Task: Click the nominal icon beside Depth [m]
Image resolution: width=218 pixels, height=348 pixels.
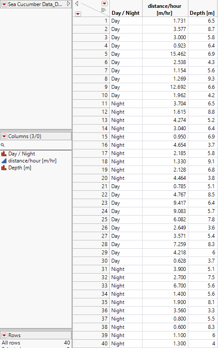Action: (x=4, y=168)
